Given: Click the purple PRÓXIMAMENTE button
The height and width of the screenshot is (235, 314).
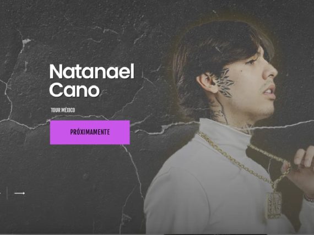Looking at the screenshot, I should 90,132.
